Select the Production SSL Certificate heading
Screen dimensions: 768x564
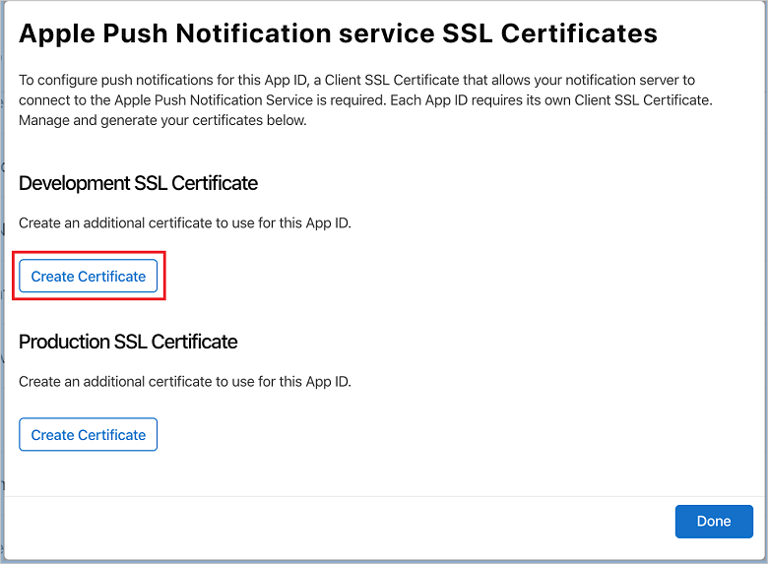[128, 342]
